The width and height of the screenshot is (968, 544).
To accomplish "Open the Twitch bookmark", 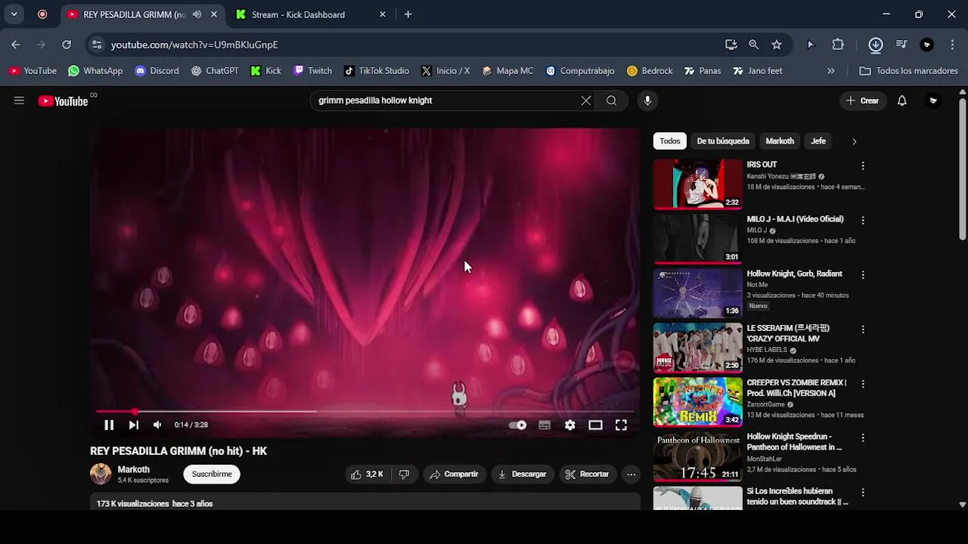I will pos(313,71).
